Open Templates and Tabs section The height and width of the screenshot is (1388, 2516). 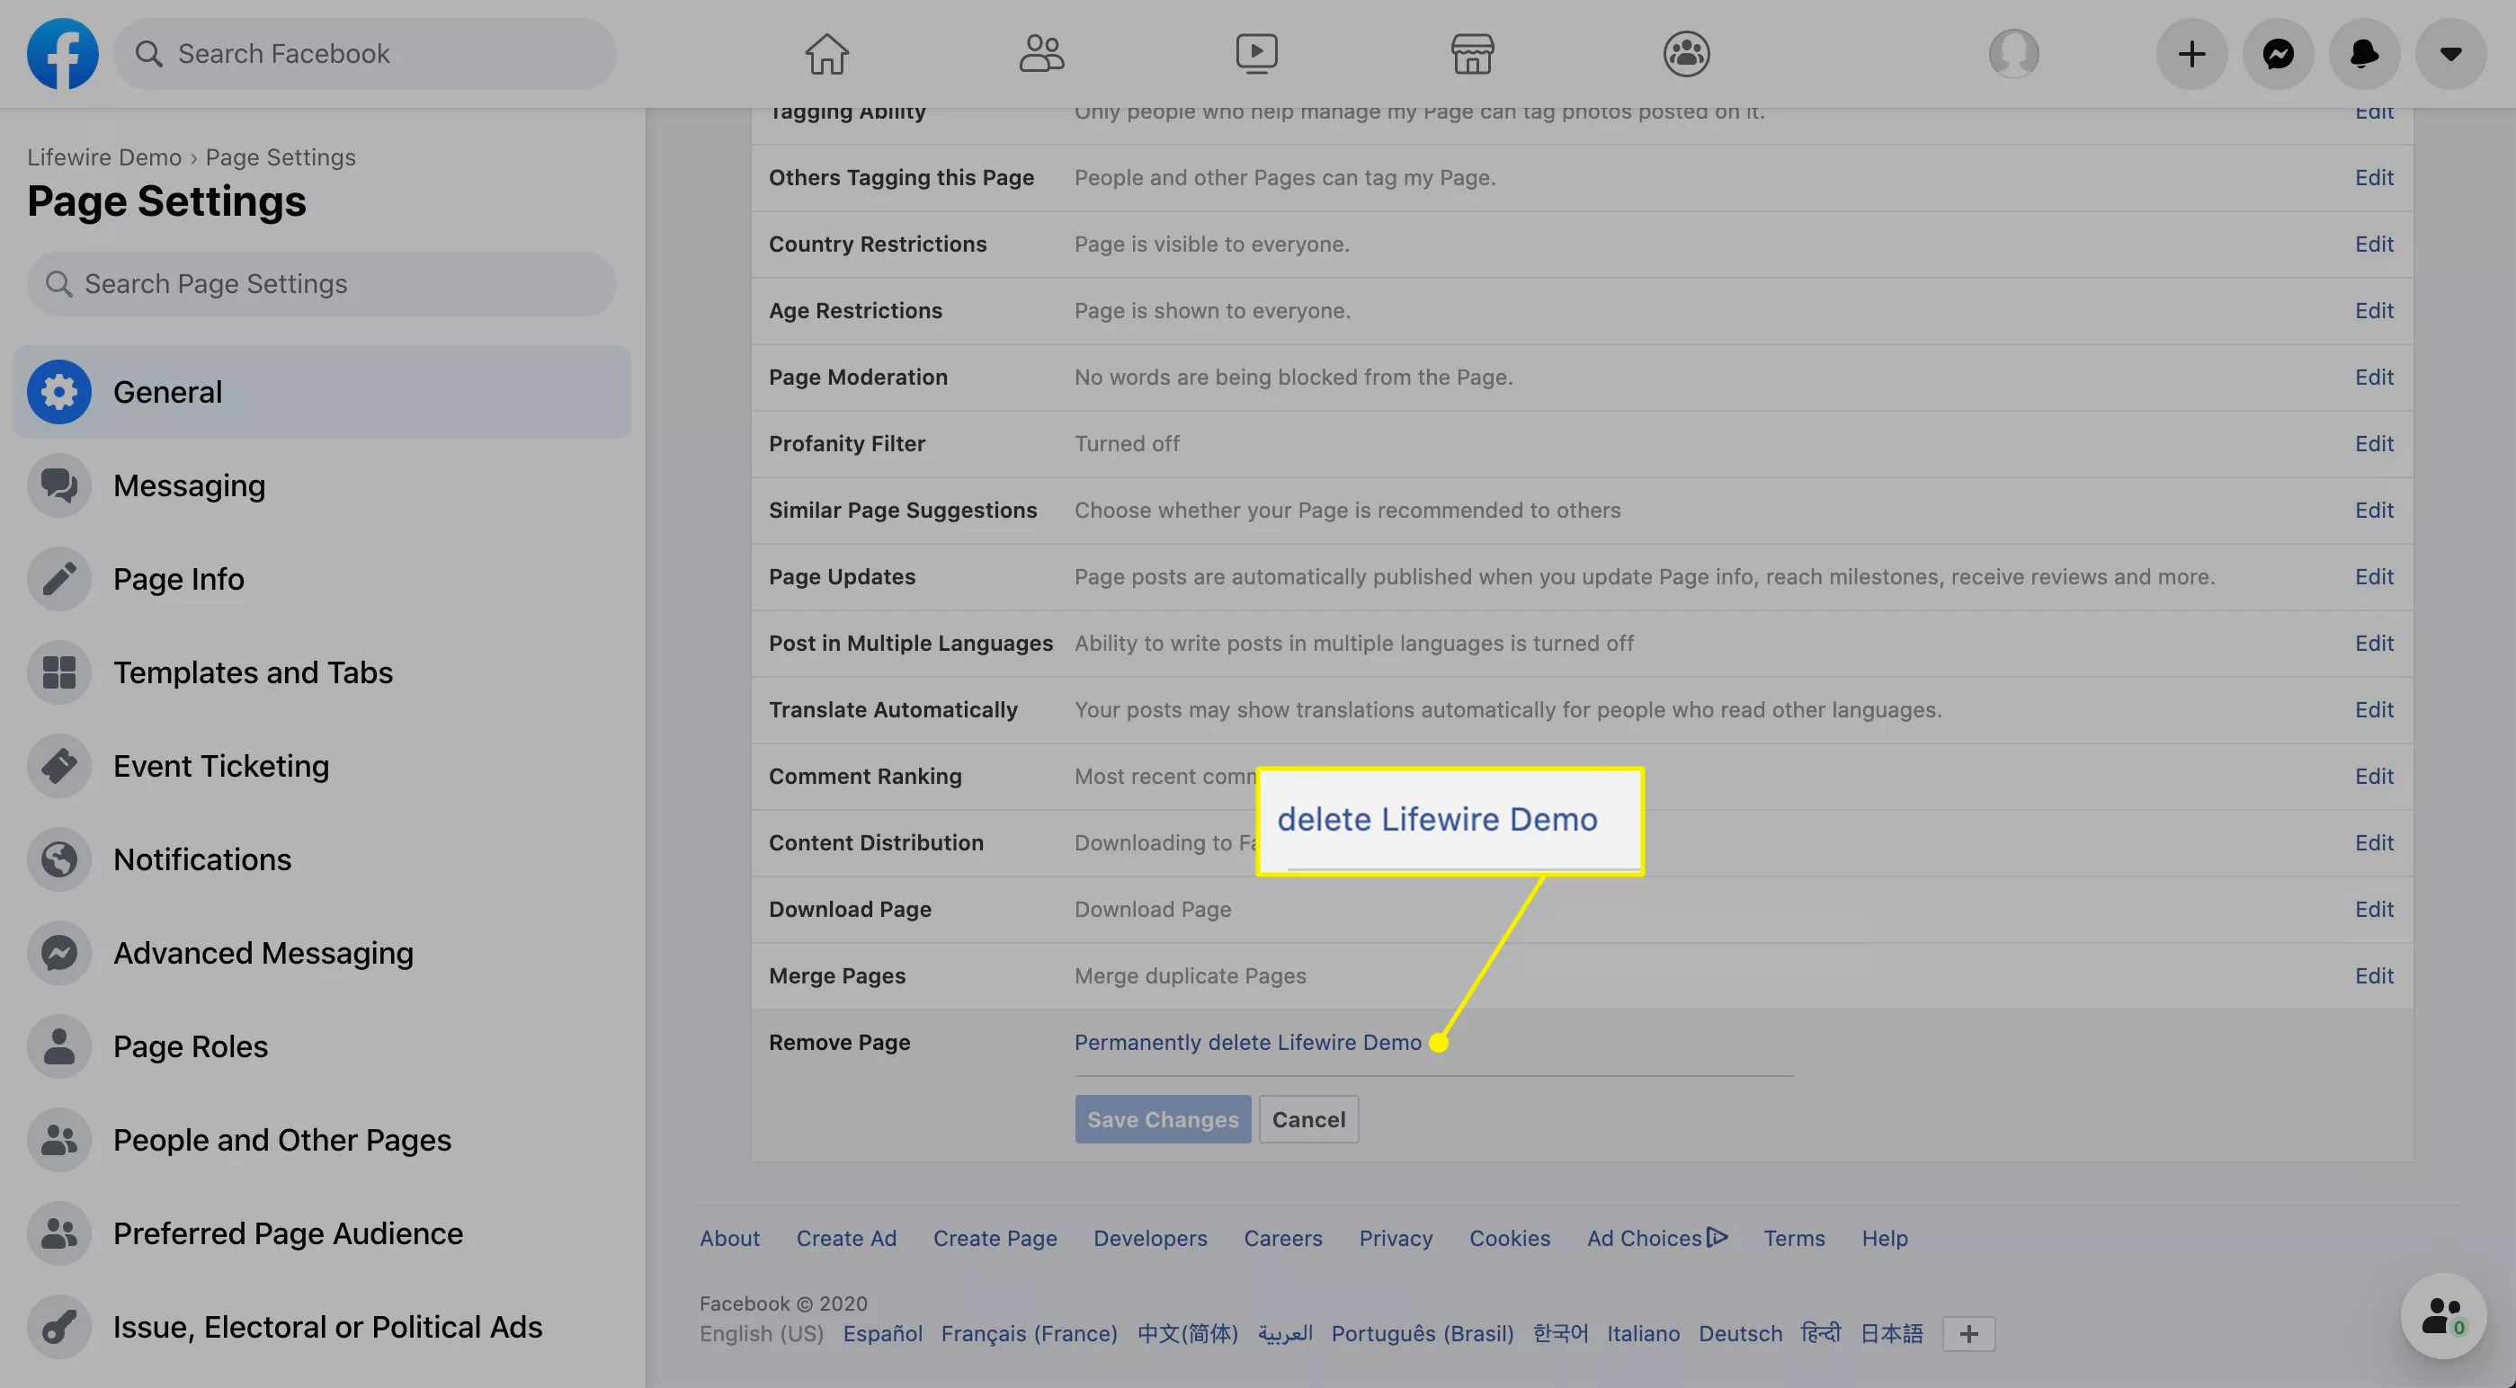point(321,672)
